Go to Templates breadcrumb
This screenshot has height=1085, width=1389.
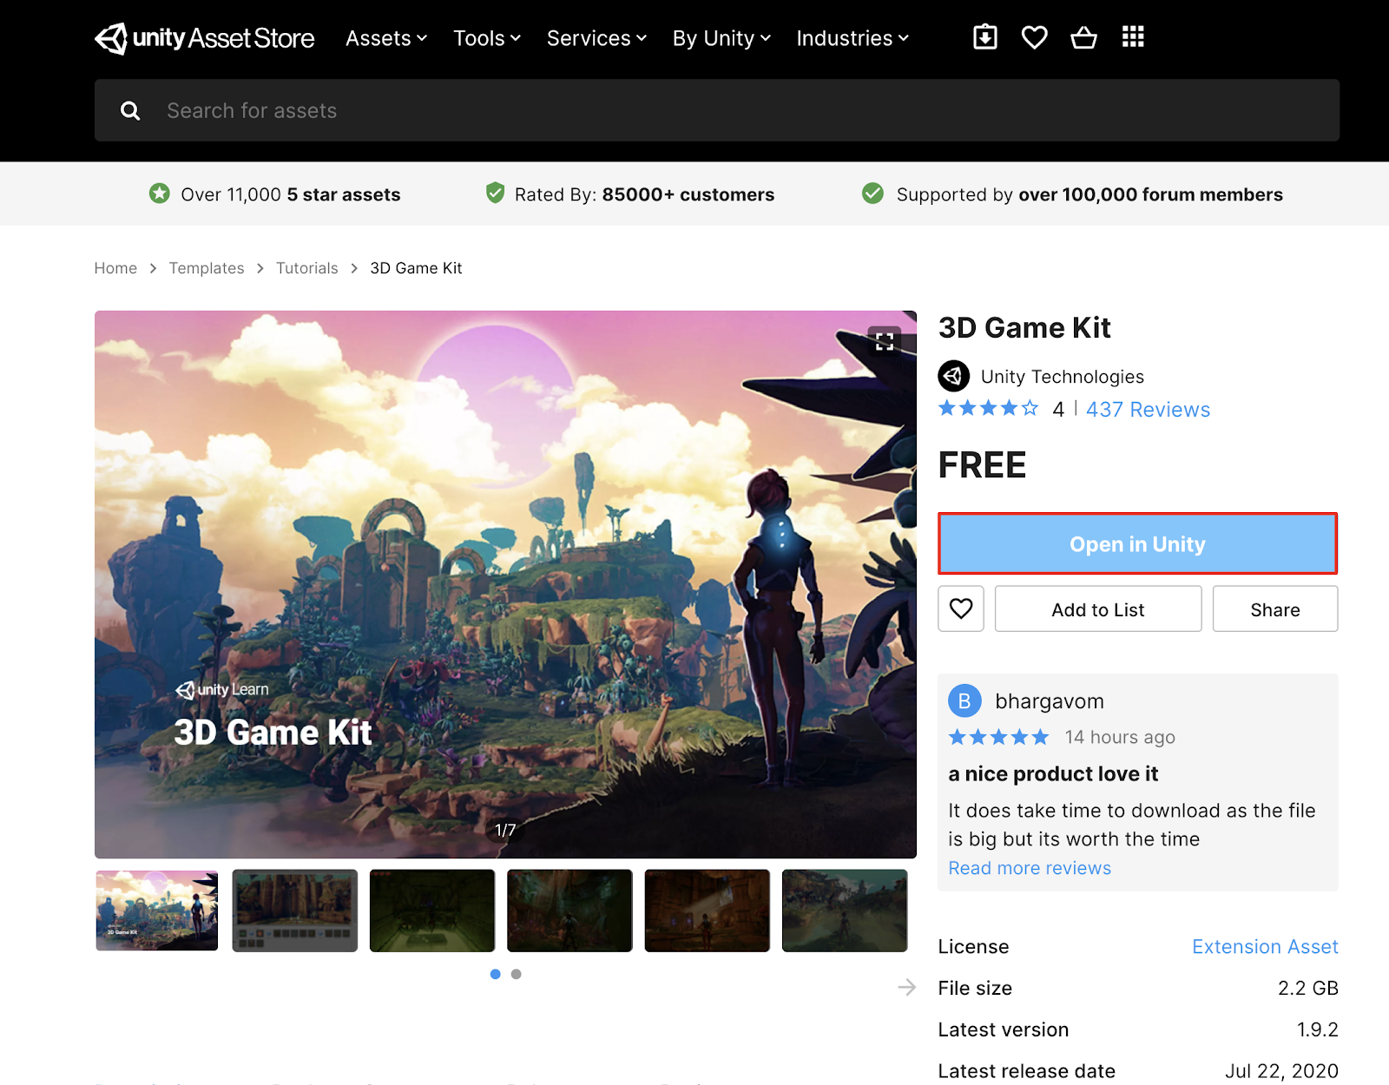pyautogui.click(x=207, y=268)
